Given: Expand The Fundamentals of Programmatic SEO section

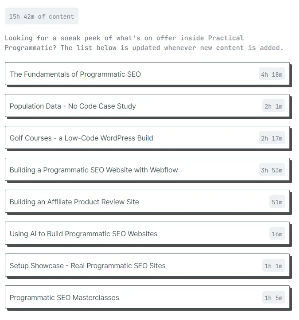Looking at the screenshot, I should [x=147, y=74].
